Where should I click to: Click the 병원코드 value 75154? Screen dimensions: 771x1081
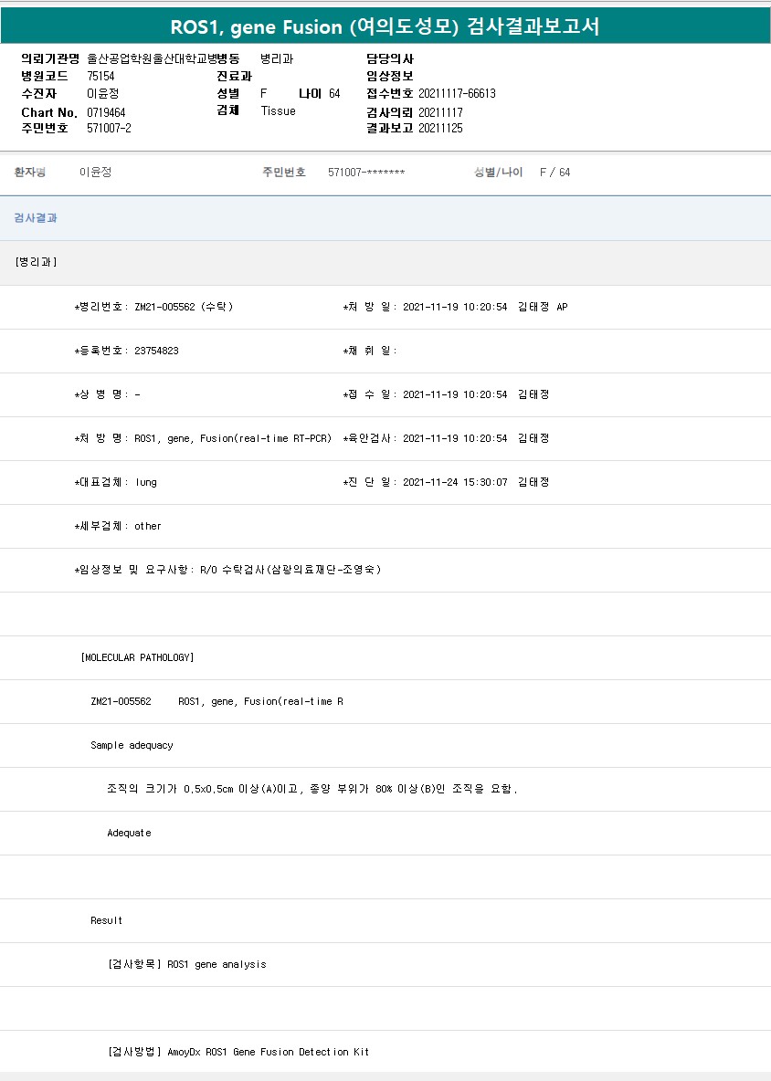100,76
